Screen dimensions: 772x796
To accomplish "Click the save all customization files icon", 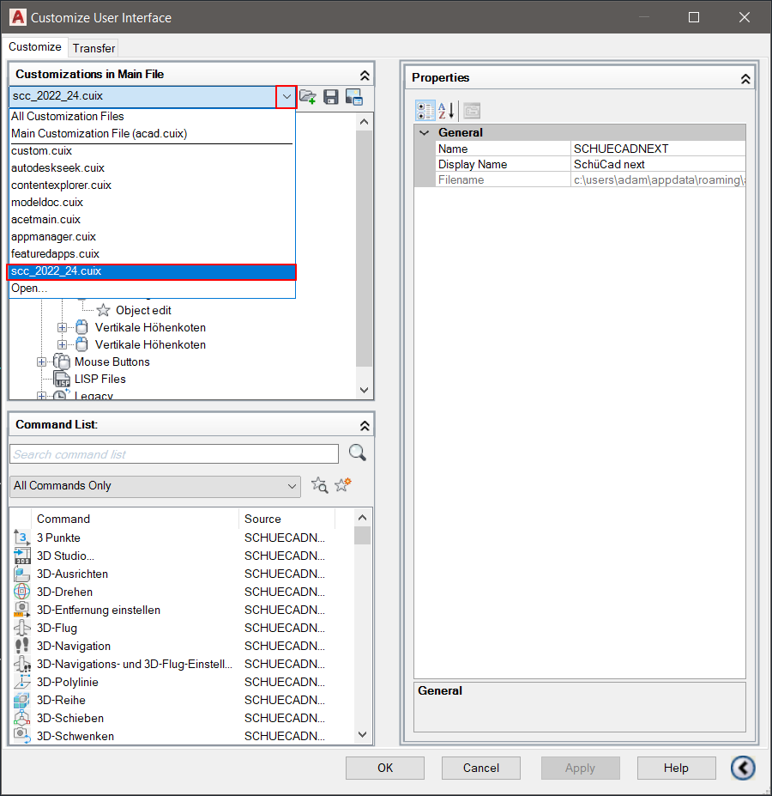I will tap(331, 97).
